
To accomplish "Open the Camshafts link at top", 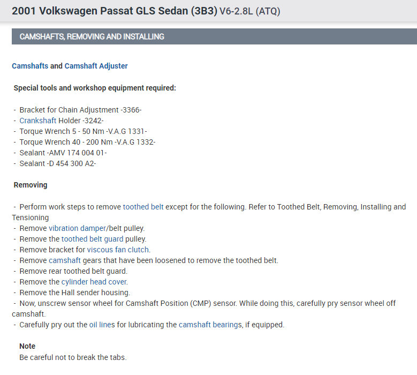I will 30,66.
